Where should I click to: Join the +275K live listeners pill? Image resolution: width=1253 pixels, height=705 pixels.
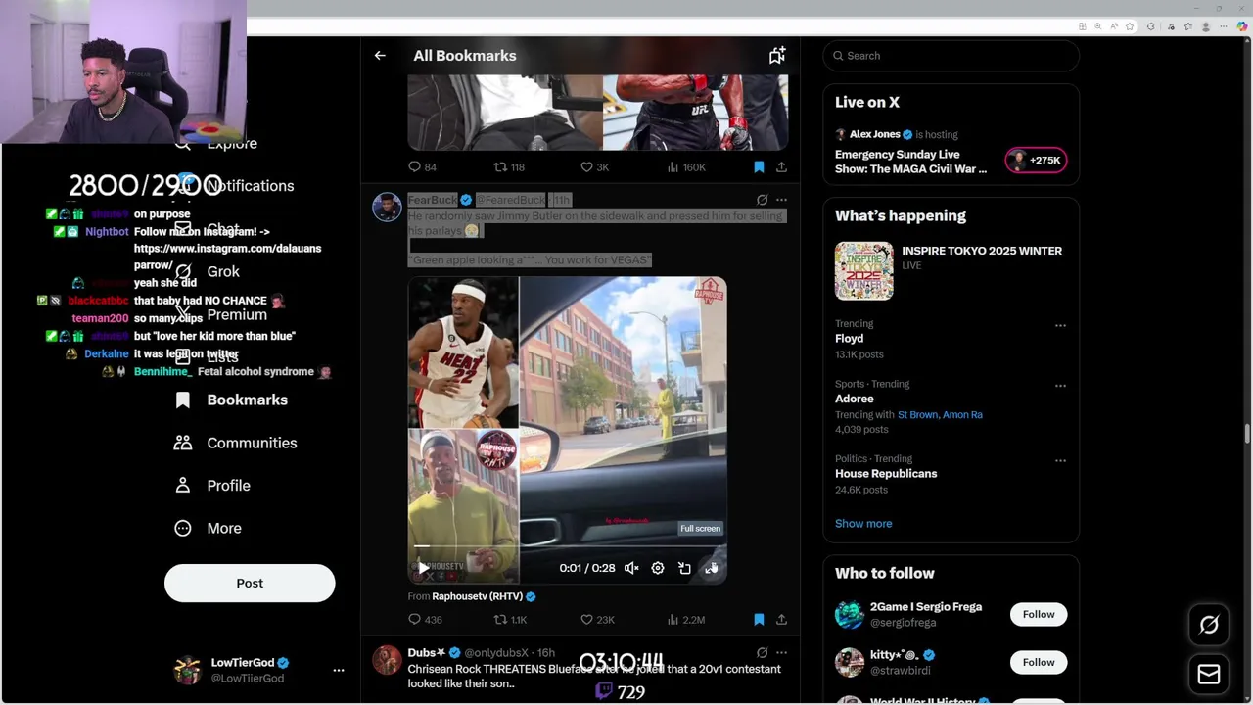(1036, 160)
